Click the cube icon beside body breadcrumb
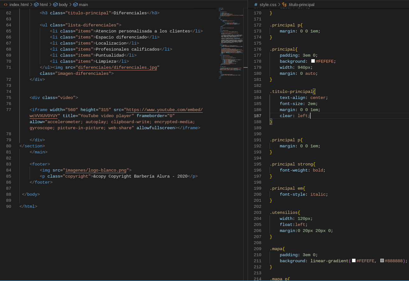The image size is (409, 281). coord(55,4)
